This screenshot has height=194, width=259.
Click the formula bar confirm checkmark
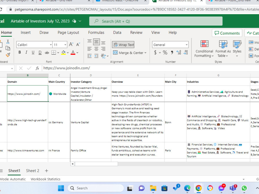pyautogui.click(x=29, y=68)
